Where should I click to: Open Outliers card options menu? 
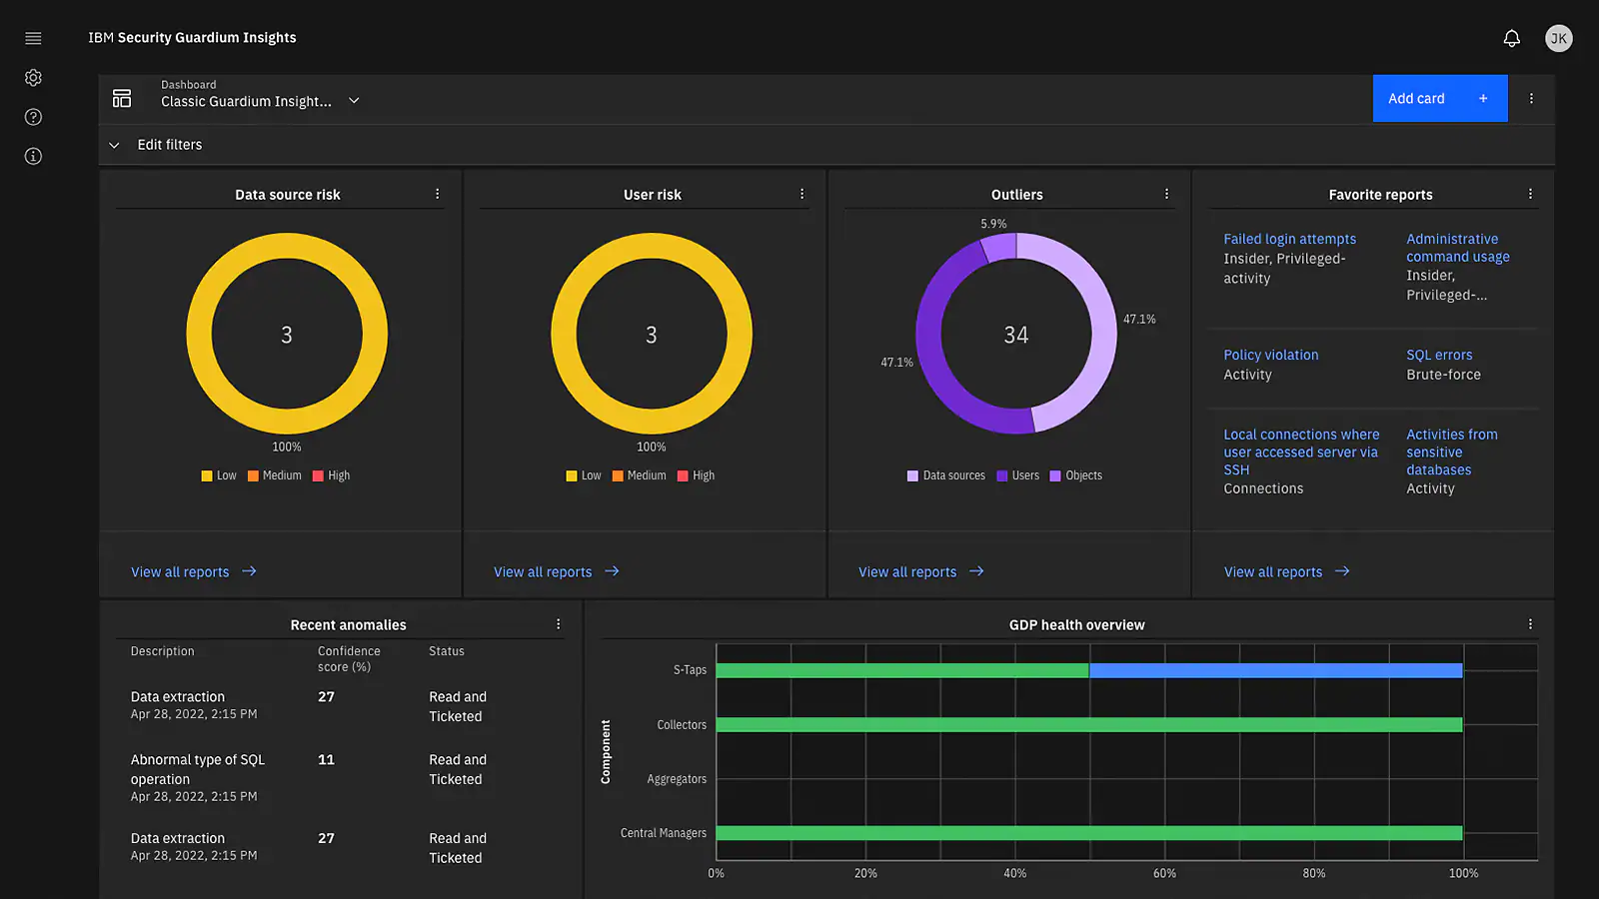click(x=1167, y=194)
